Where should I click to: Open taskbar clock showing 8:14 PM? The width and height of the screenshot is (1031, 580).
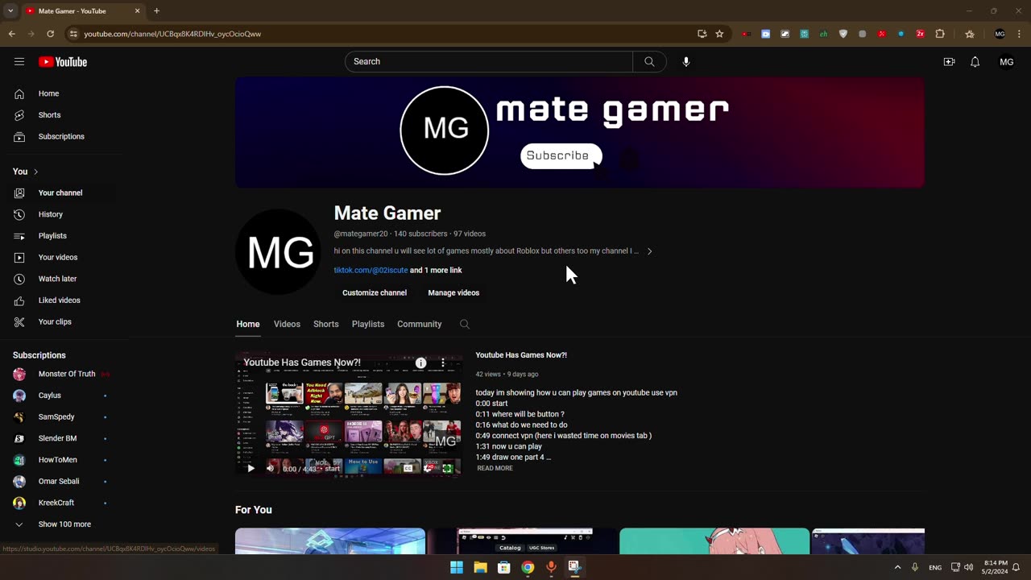(996, 567)
